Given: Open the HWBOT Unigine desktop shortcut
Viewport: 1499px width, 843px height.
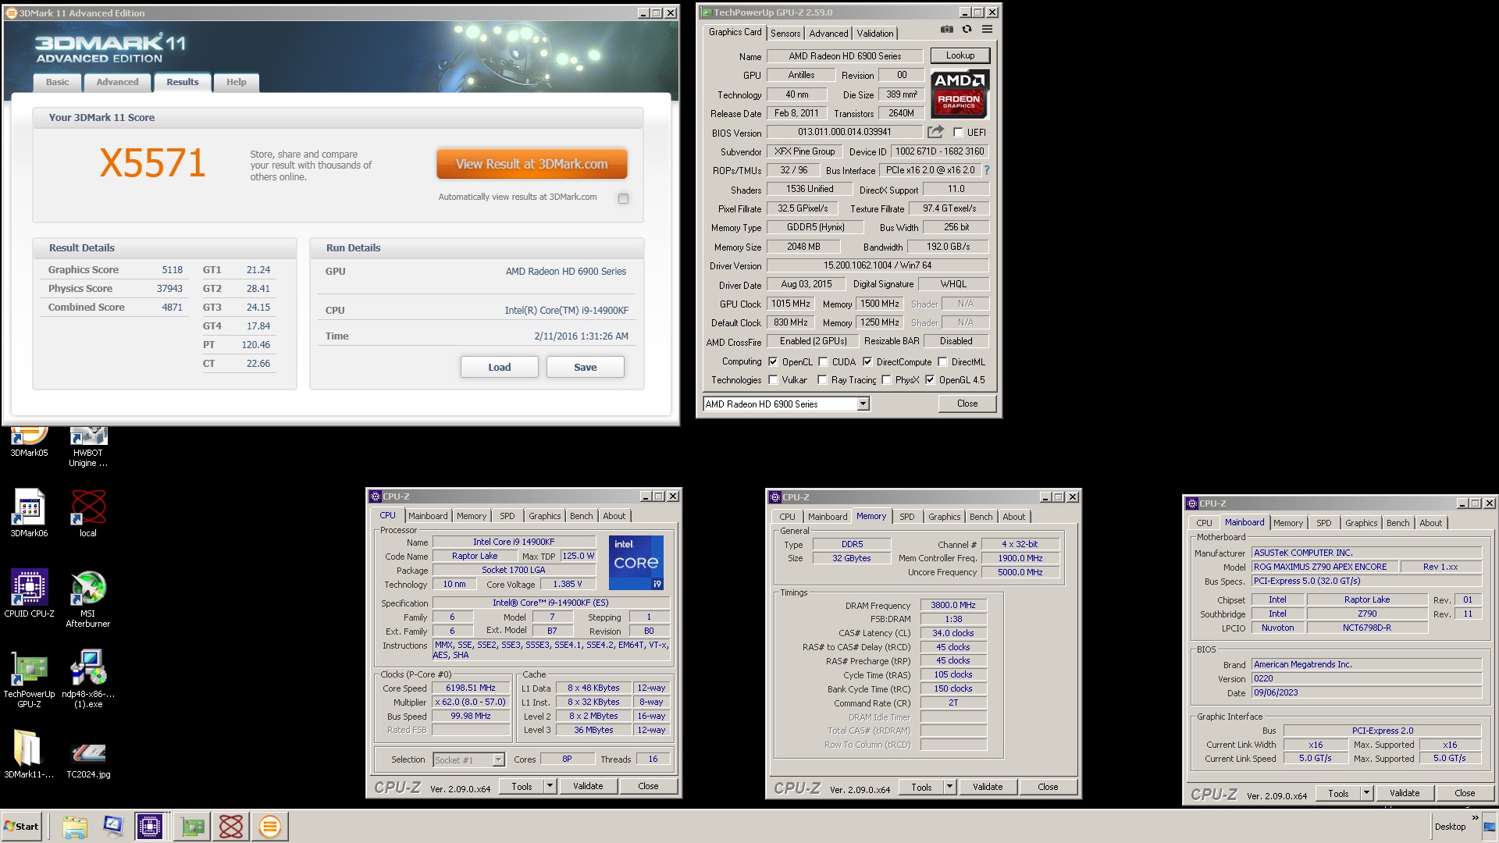Looking at the screenshot, I should pyautogui.click(x=88, y=447).
